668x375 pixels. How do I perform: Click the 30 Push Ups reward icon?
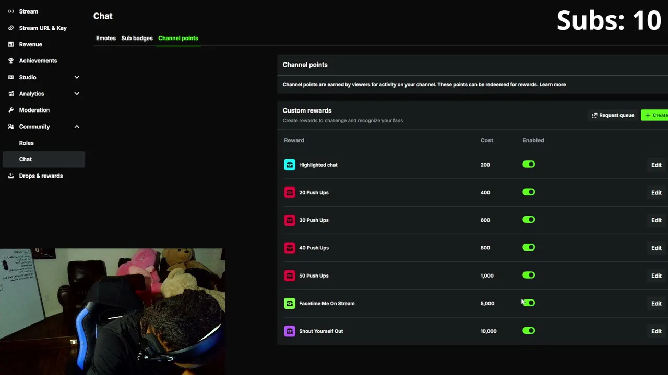(290, 220)
